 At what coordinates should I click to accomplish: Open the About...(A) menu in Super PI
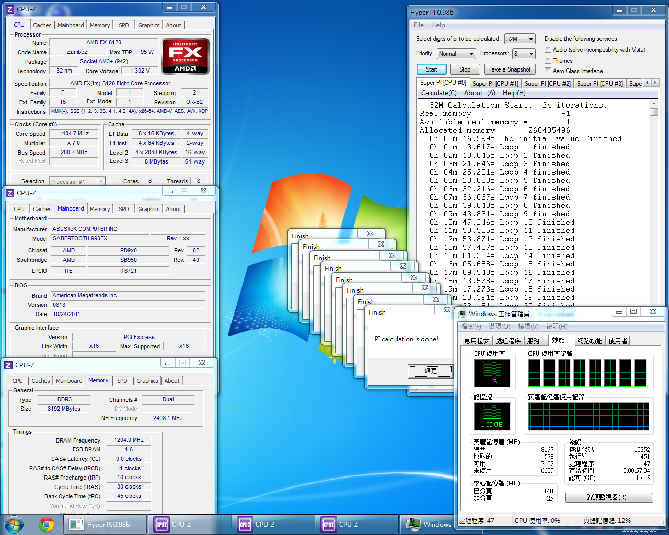tap(479, 93)
